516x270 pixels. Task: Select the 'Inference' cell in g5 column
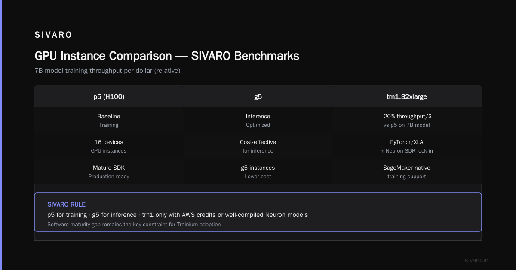click(x=258, y=116)
